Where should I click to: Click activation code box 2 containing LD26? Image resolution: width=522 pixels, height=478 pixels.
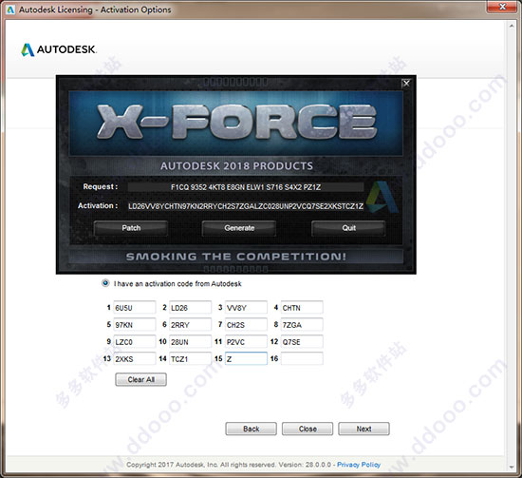click(x=190, y=307)
